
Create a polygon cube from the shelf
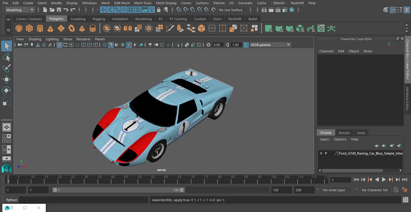point(29,29)
